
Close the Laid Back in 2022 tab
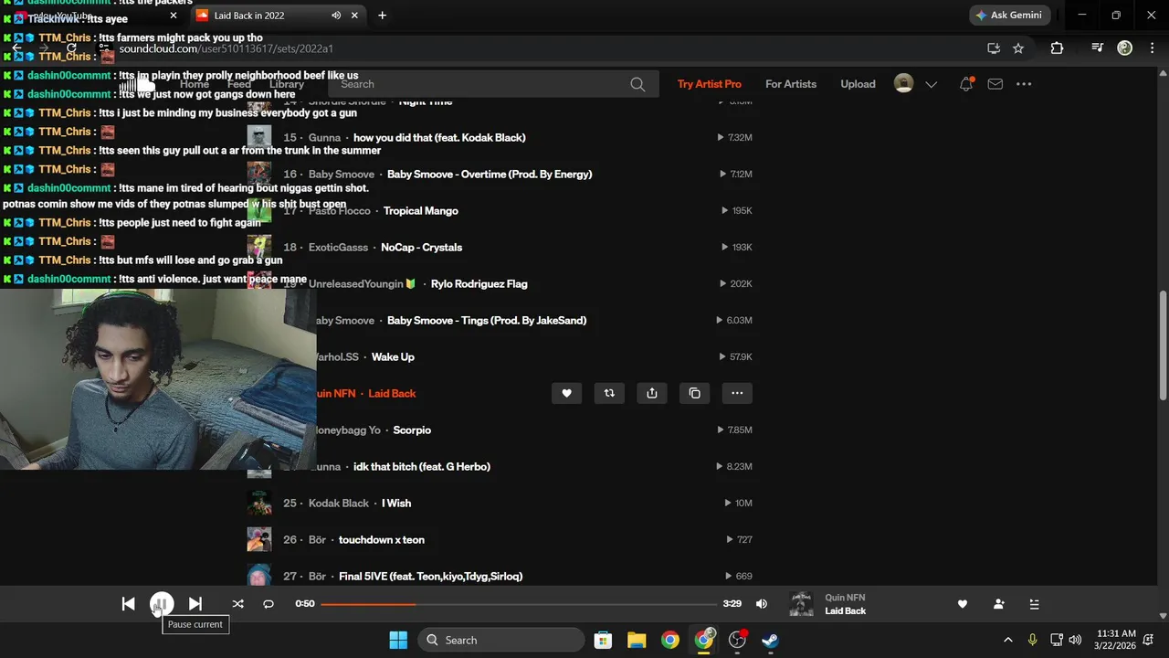[x=355, y=16]
